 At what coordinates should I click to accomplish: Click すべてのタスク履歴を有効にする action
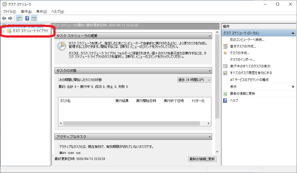pos(251,73)
